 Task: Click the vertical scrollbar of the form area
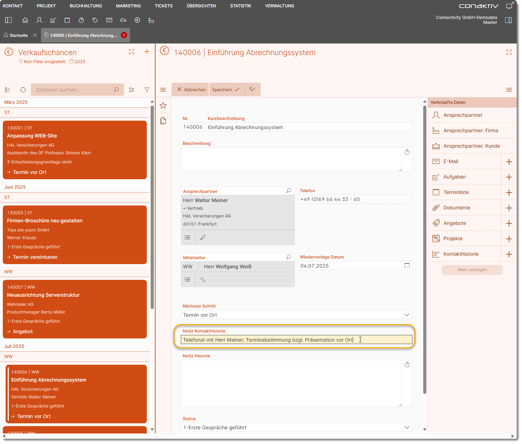click(x=425, y=245)
